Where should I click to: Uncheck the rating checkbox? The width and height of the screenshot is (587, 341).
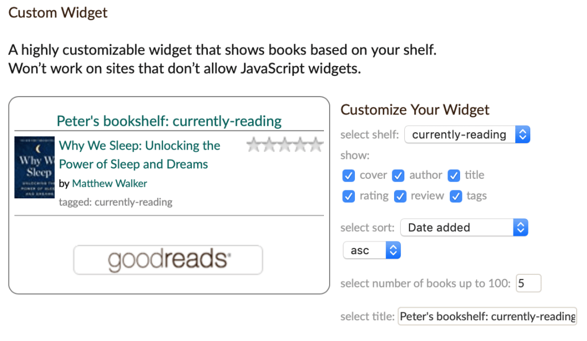(x=348, y=196)
